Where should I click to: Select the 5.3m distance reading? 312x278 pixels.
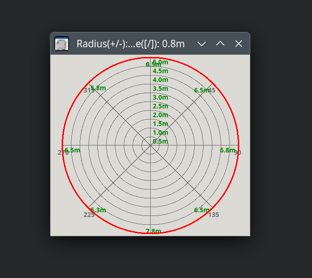pos(99,210)
